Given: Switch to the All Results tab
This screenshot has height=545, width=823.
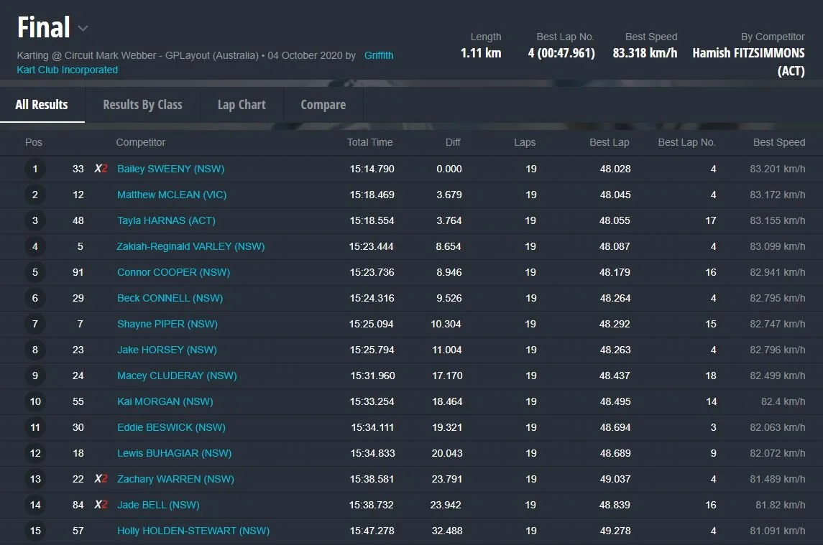Looking at the screenshot, I should point(42,105).
